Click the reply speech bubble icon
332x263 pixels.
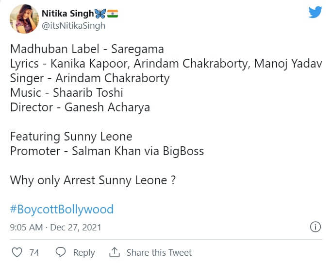(x=61, y=252)
